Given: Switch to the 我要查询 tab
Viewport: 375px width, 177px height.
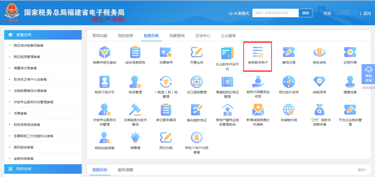Looking at the screenshot, I should (177, 36).
